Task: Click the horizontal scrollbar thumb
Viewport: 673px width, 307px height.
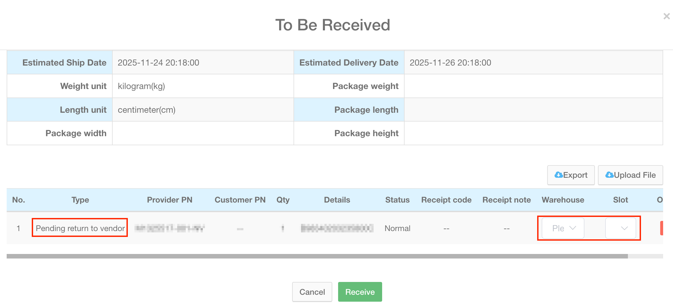Action: tap(317, 256)
